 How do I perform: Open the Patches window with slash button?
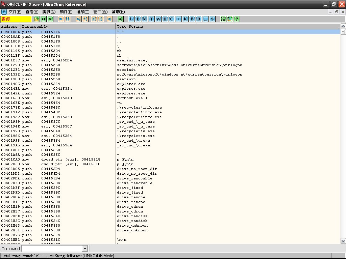coord(178,19)
